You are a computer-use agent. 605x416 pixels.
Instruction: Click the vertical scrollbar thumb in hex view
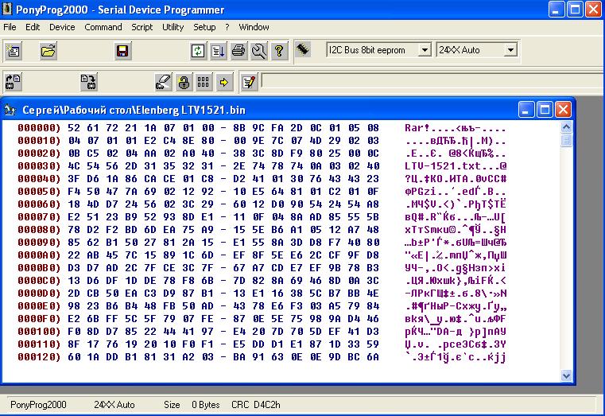pyautogui.click(x=566, y=140)
